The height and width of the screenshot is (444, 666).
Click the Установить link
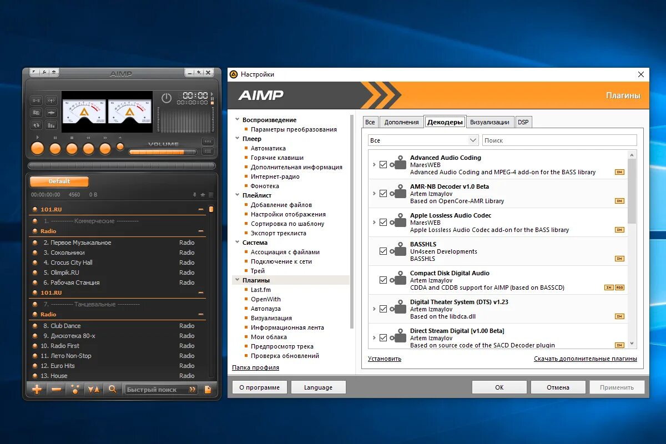[x=385, y=359]
